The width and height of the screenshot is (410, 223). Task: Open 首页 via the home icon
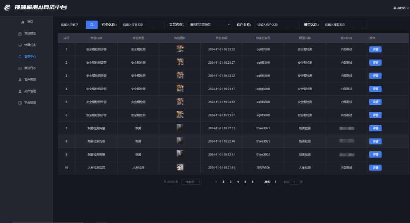(x=23, y=22)
